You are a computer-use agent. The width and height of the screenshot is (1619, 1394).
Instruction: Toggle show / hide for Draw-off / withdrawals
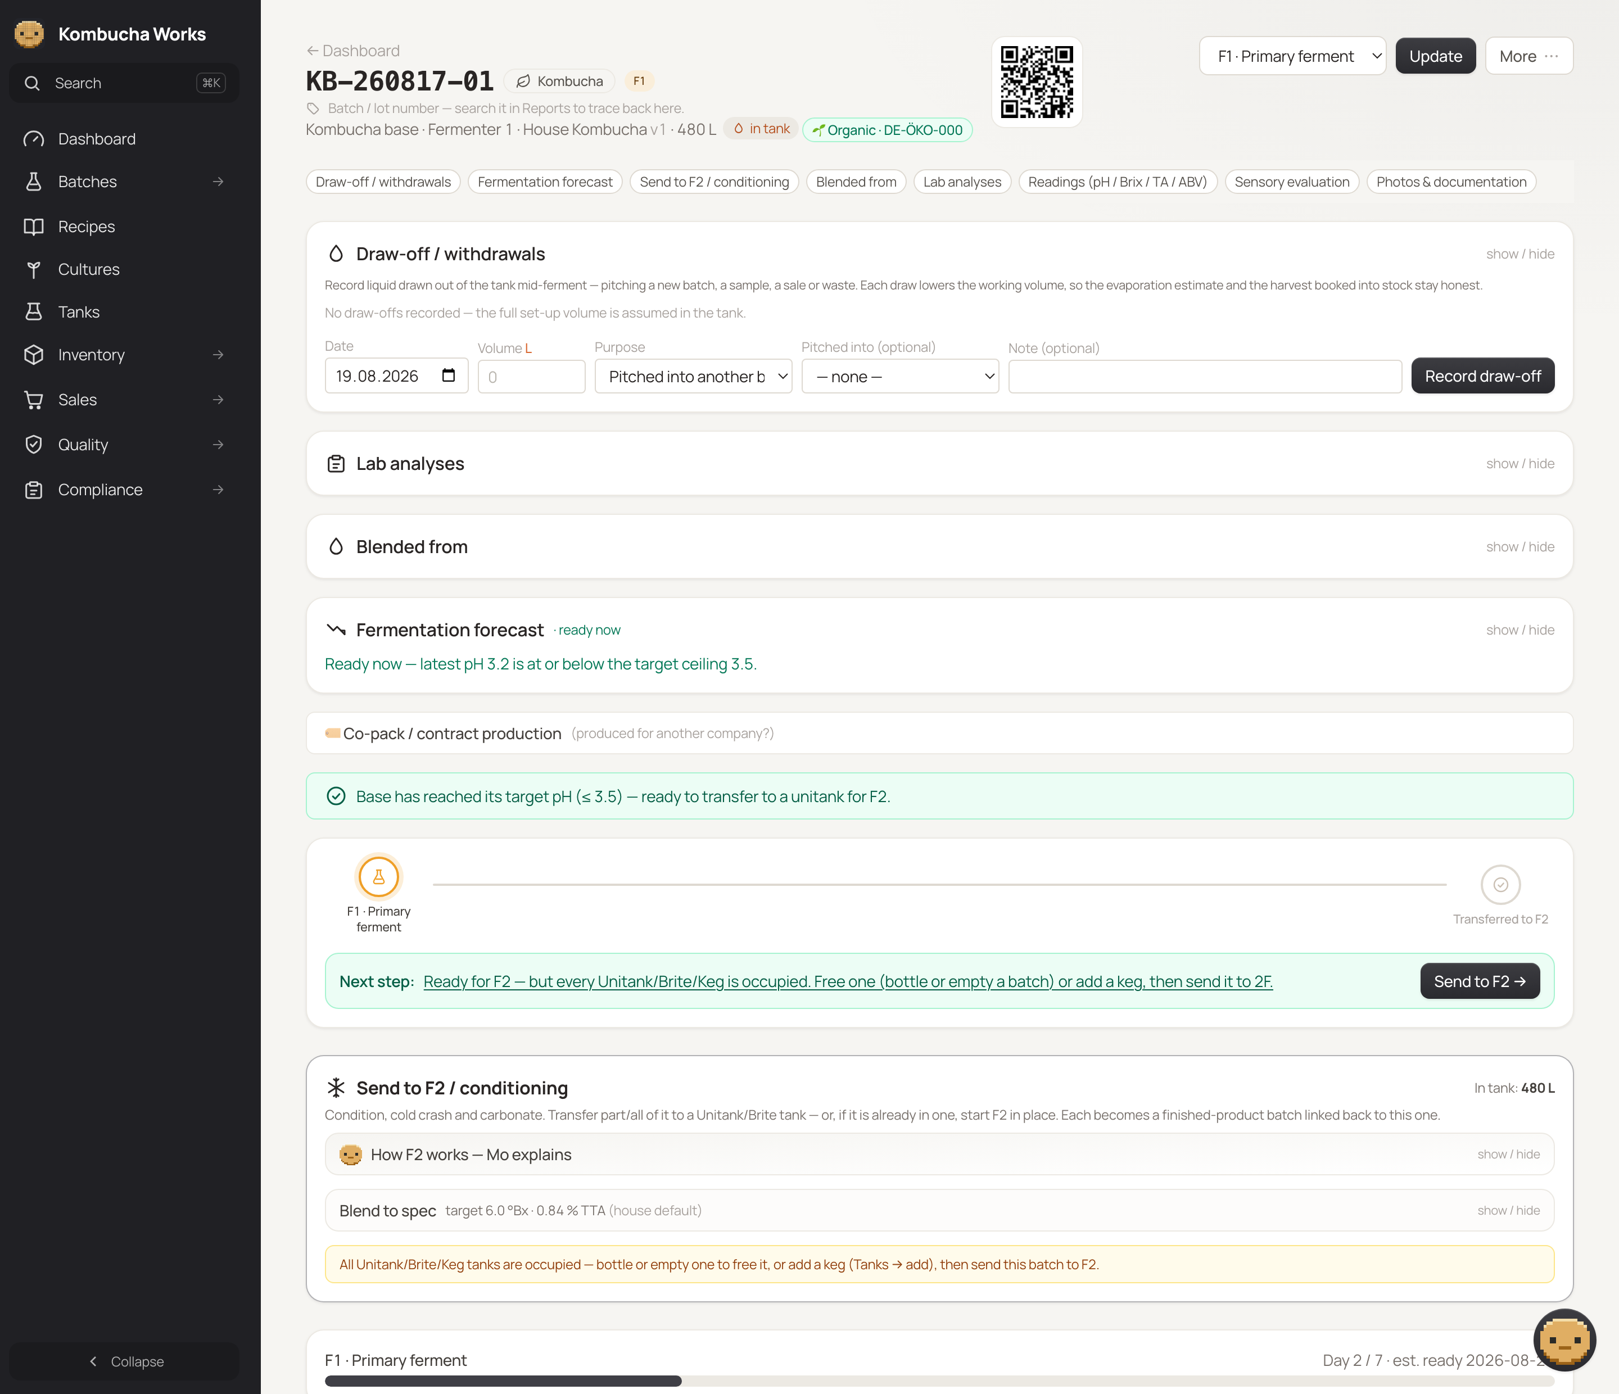tap(1519, 254)
